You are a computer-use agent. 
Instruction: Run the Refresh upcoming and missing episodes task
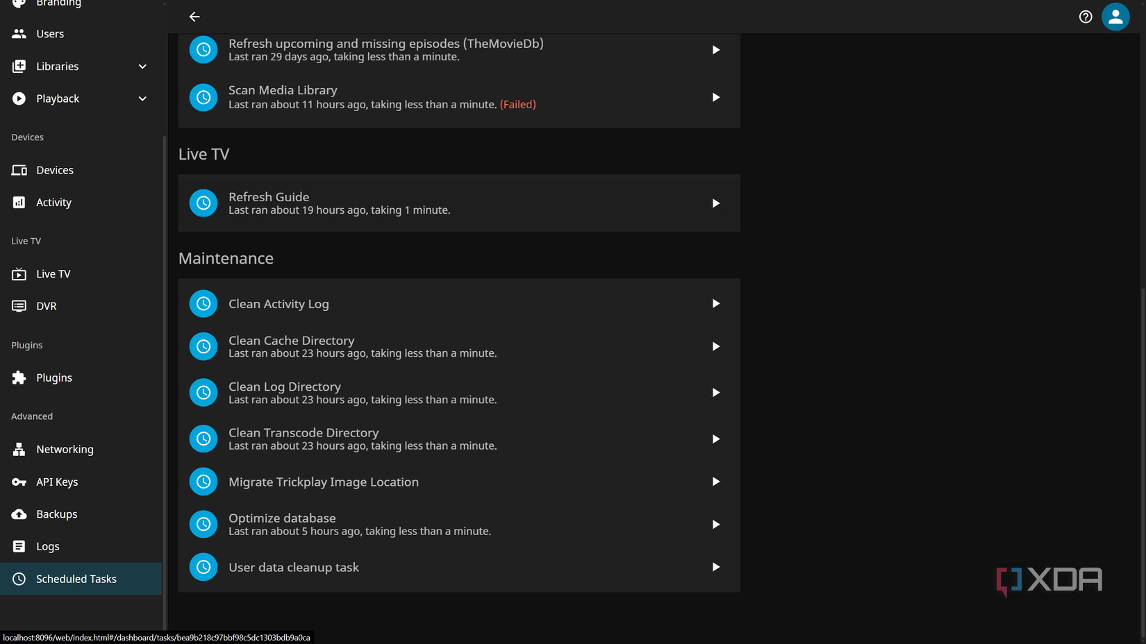(x=715, y=50)
